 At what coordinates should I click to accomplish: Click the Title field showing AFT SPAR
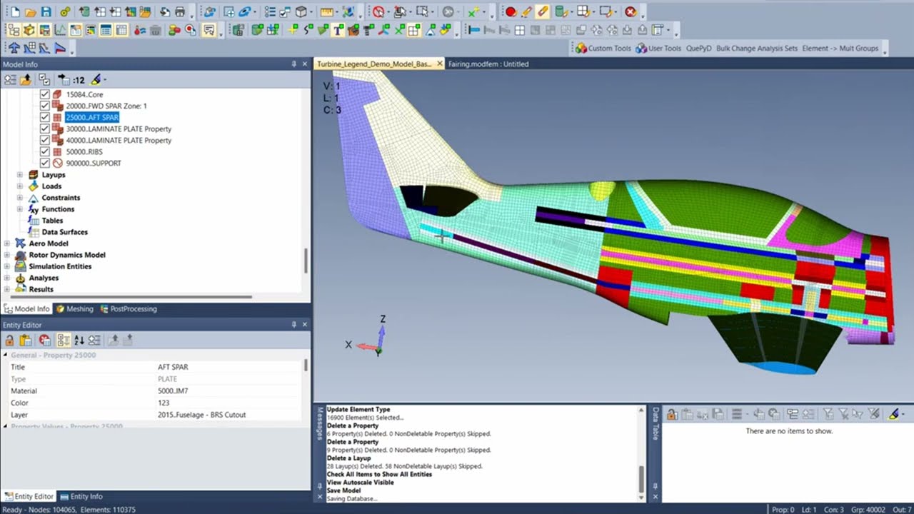click(228, 367)
